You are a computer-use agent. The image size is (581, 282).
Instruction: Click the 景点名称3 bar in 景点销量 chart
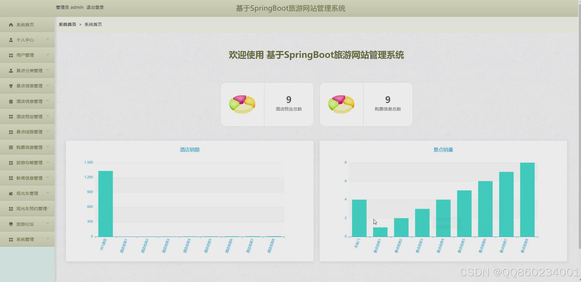pos(422,222)
